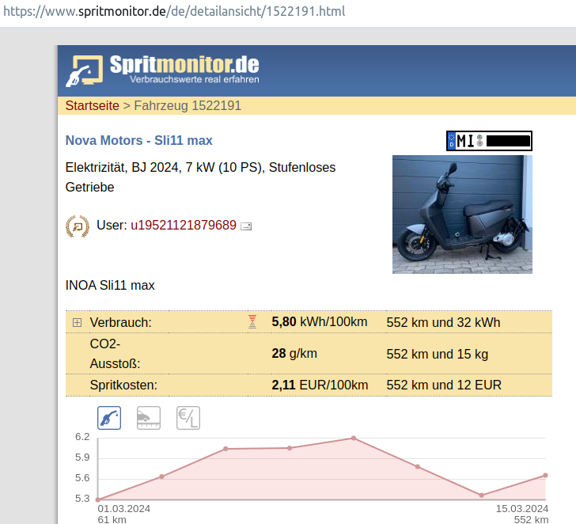Click the browser URL address bar
This screenshot has height=524, width=576.
pyautogui.click(x=288, y=13)
